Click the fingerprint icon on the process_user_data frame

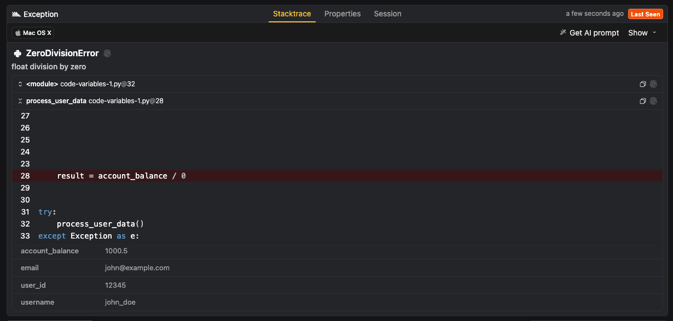(x=654, y=101)
